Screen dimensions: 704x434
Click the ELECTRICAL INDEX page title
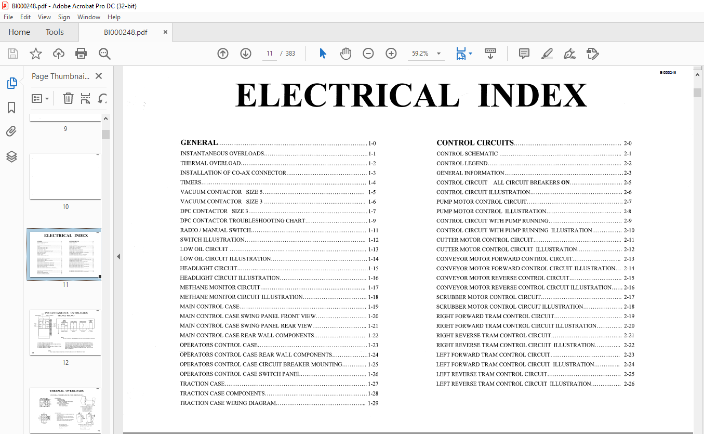click(411, 96)
